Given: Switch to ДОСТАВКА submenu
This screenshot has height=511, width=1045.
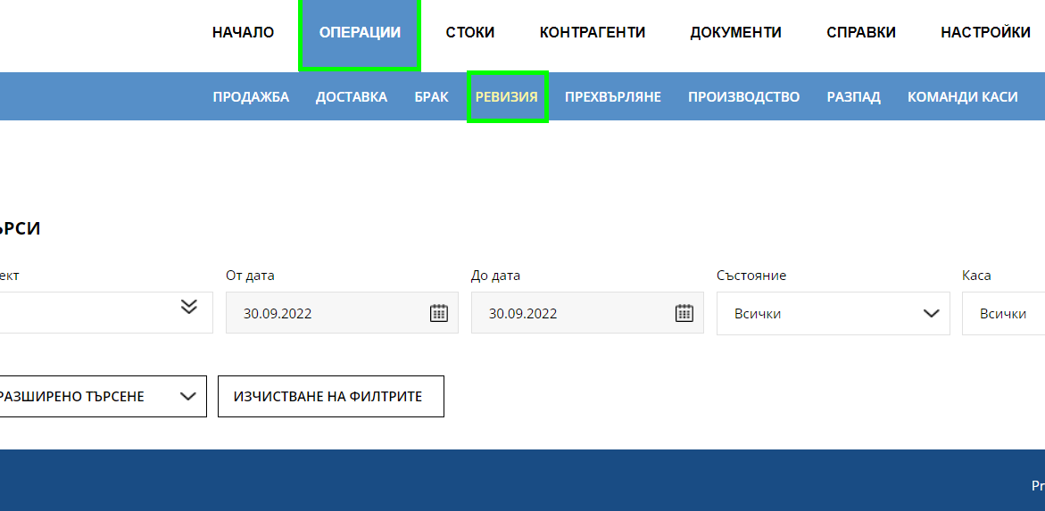Looking at the screenshot, I should [352, 97].
